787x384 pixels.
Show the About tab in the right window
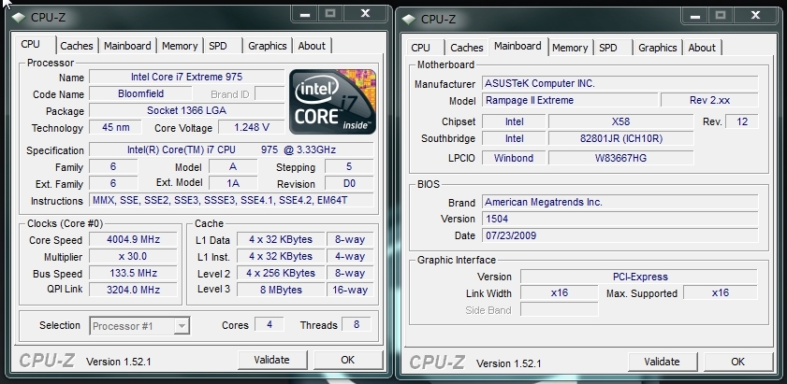tap(702, 48)
